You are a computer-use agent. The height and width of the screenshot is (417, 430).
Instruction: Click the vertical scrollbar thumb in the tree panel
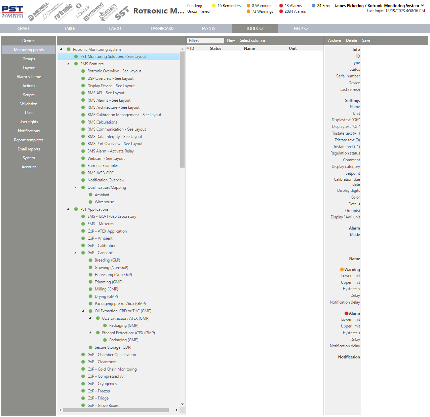coord(183,109)
